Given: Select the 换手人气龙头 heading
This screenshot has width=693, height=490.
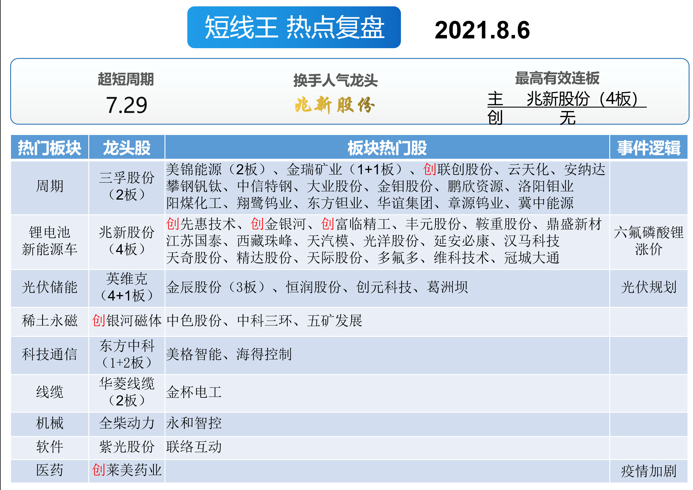Looking at the screenshot, I should [x=335, y=80].
